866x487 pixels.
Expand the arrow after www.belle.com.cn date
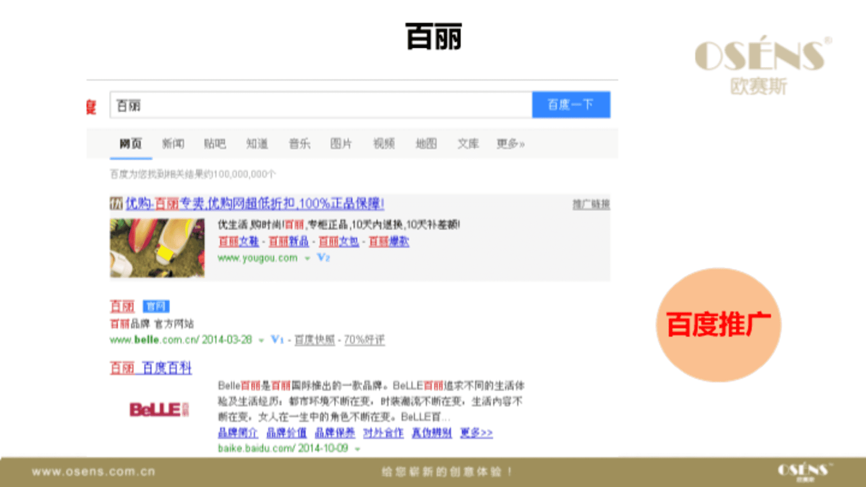[261, 340]
